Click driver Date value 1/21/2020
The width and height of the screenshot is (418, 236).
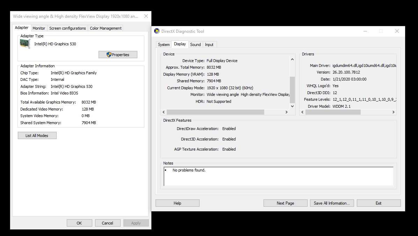click(x=349, y=79)
